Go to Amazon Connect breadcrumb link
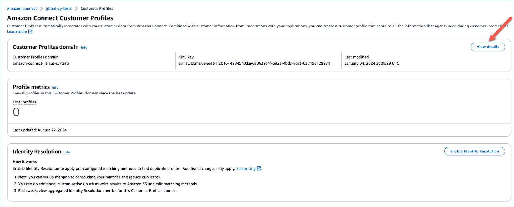This screenshot has width=514, height=207. pyautogui.click(x=22, y=8)
